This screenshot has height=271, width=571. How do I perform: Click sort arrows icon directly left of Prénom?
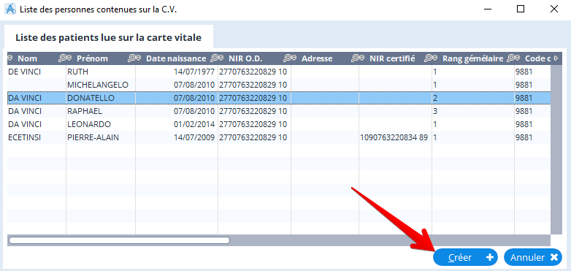click(x=69, y=58)
